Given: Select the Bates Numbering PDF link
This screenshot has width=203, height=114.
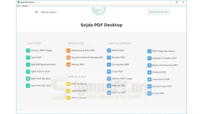Looking at the screenshot, I should tap(165, 65).
